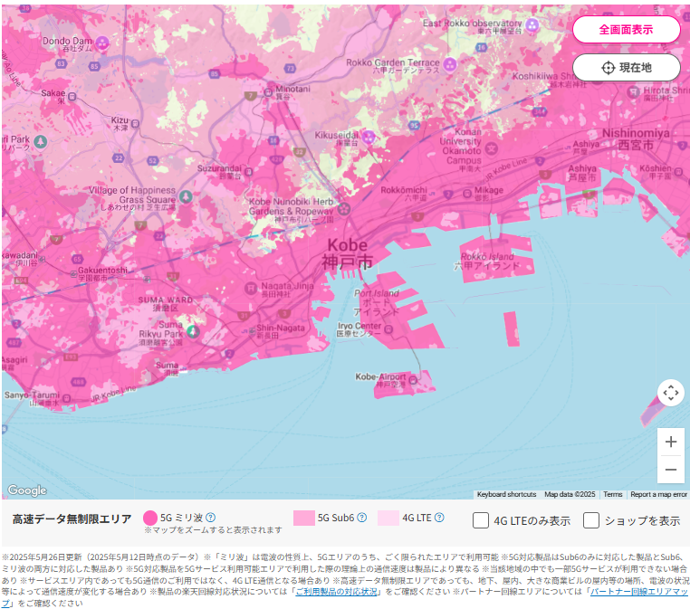The image size is (690, 609).
Task: Click the Kobe 神戸市 city label
Action: [x=347, y=253]
